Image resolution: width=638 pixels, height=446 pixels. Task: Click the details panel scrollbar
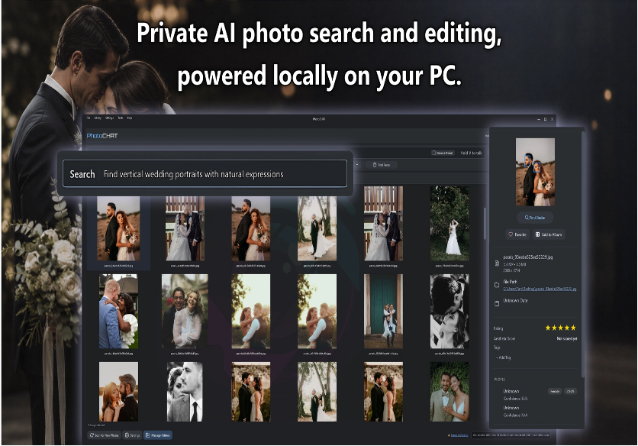(x=583, y=254)
